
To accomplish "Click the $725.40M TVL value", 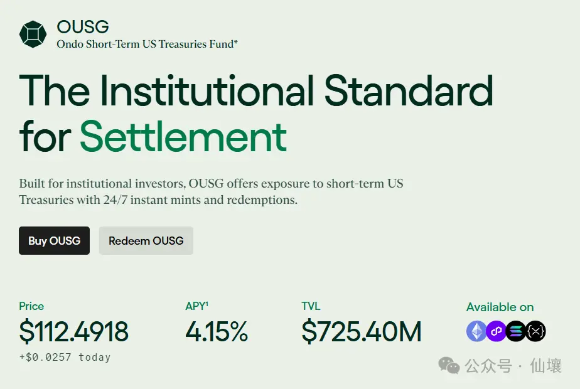I will [361, 332].
